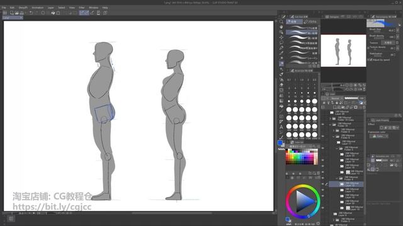
Task: Click the icon in bottom-left status bar
Action: click(11, 218)
